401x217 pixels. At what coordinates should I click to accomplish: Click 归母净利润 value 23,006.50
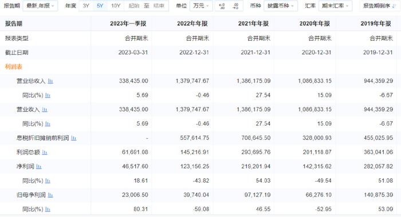(x=135, y=195)
